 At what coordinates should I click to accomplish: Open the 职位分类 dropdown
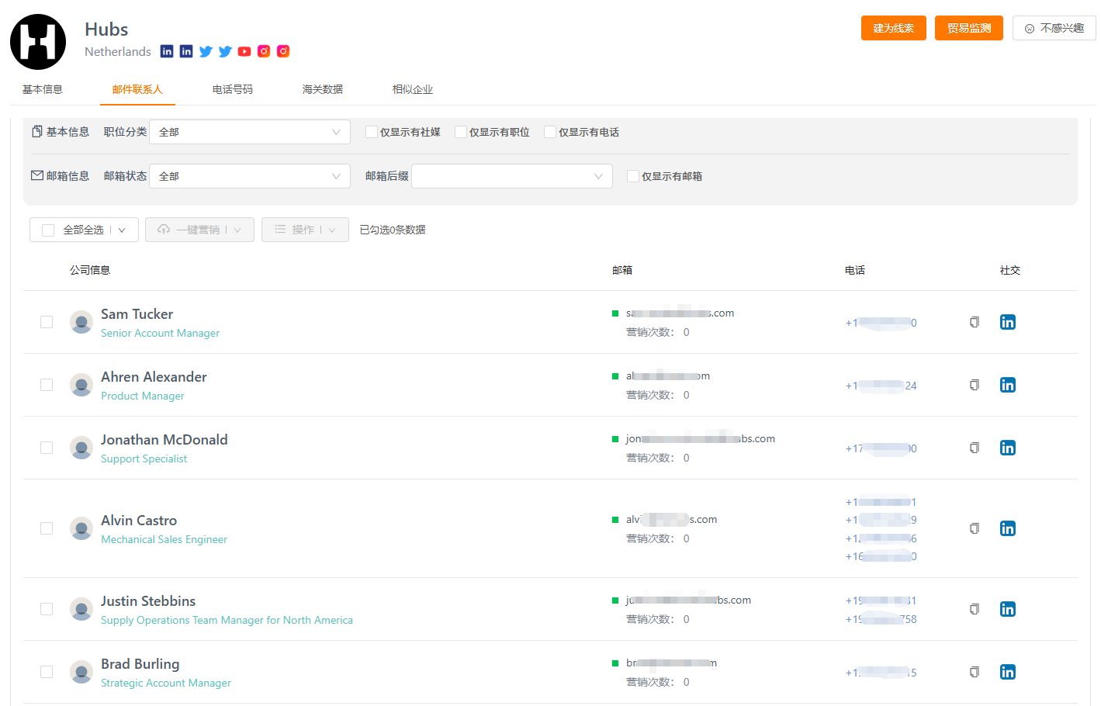pos(250,132)
